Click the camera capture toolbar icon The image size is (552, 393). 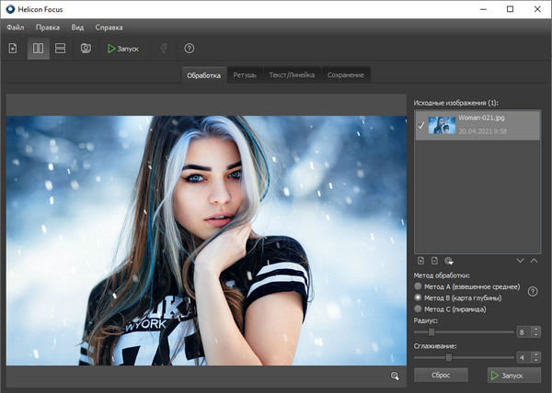(x=85, y=48)
